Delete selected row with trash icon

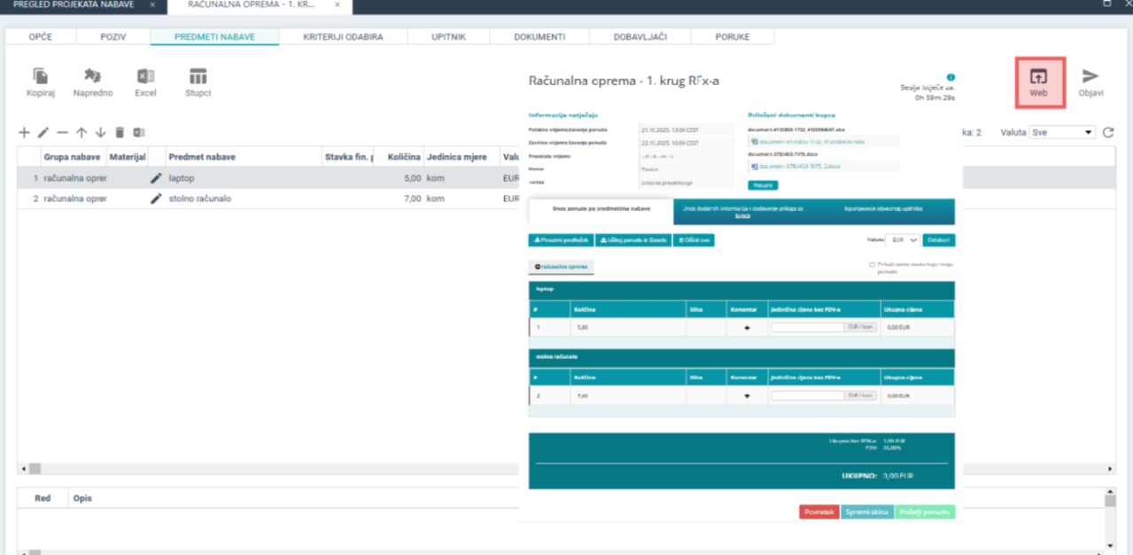tap(120, 132)
